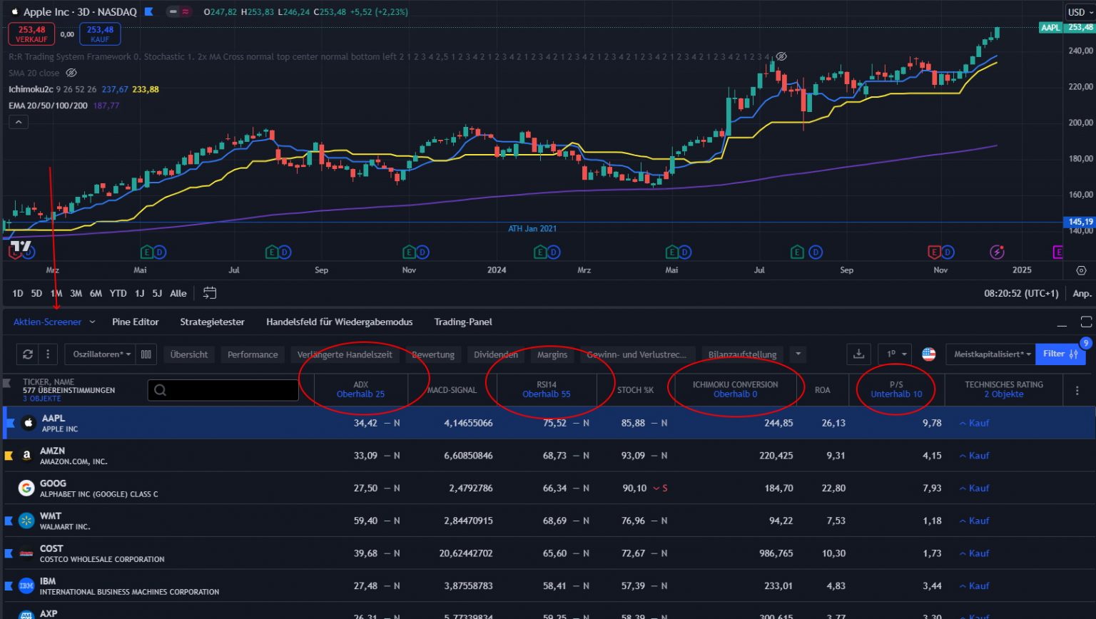Viewport: 1096px width, 619px height.
Task: Click the purple lightning event icon on the timeline
Action: (x=997, y=252)
